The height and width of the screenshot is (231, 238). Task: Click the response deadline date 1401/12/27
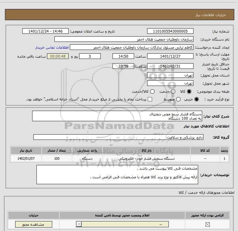[170, 56]
